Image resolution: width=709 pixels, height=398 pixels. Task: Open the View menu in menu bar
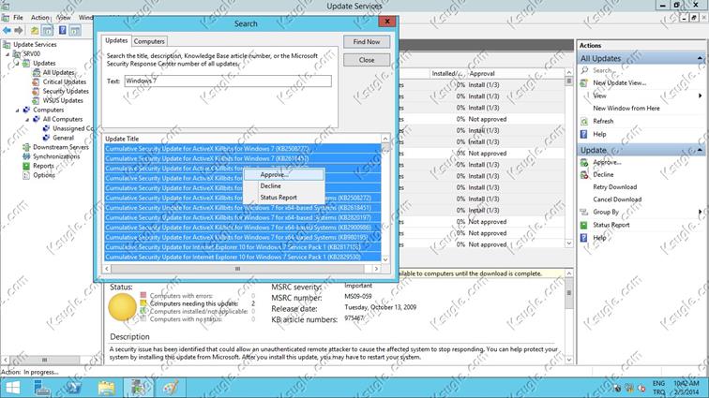point(64,18)
